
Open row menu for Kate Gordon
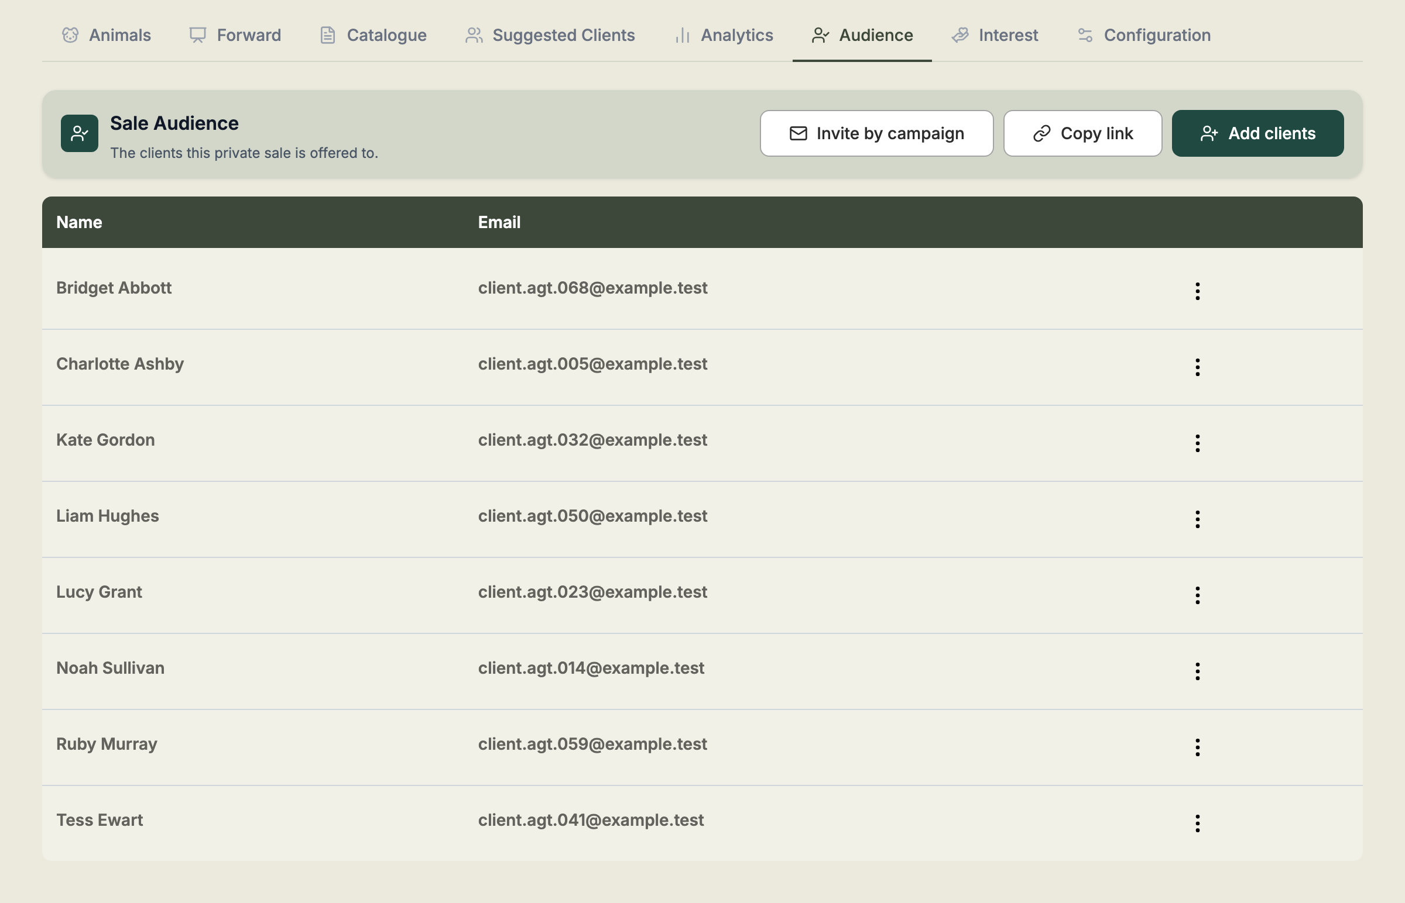tap(1198, 443)
